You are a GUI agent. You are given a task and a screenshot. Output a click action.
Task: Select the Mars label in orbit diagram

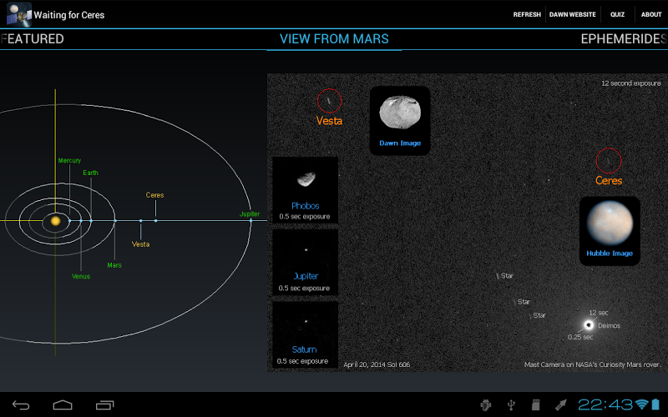click(114, 265)
